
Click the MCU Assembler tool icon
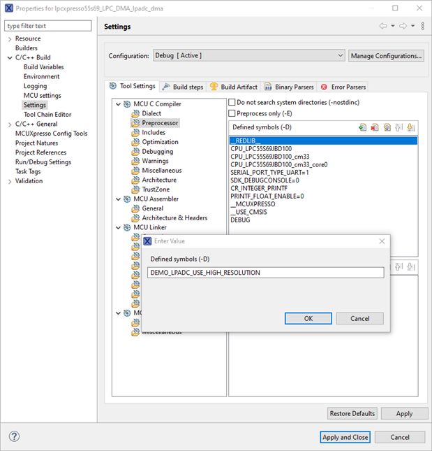click(127, 199)
